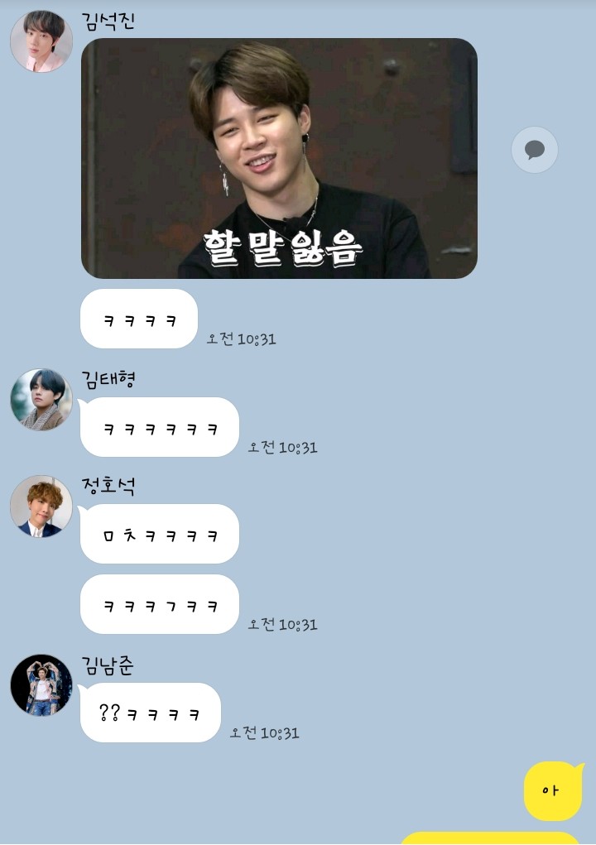View 김남준's profile avatar

coord(41,685)
